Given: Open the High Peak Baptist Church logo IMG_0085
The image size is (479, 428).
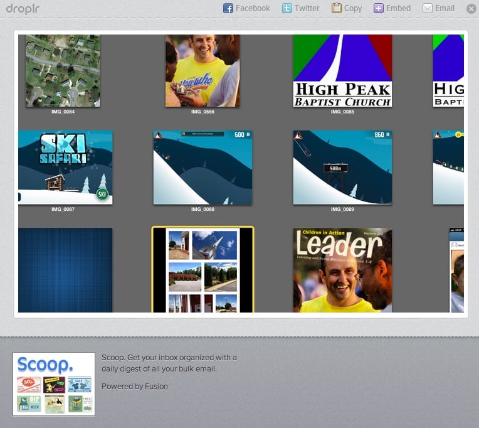Looking at the screenshot, I should [342, 71].
